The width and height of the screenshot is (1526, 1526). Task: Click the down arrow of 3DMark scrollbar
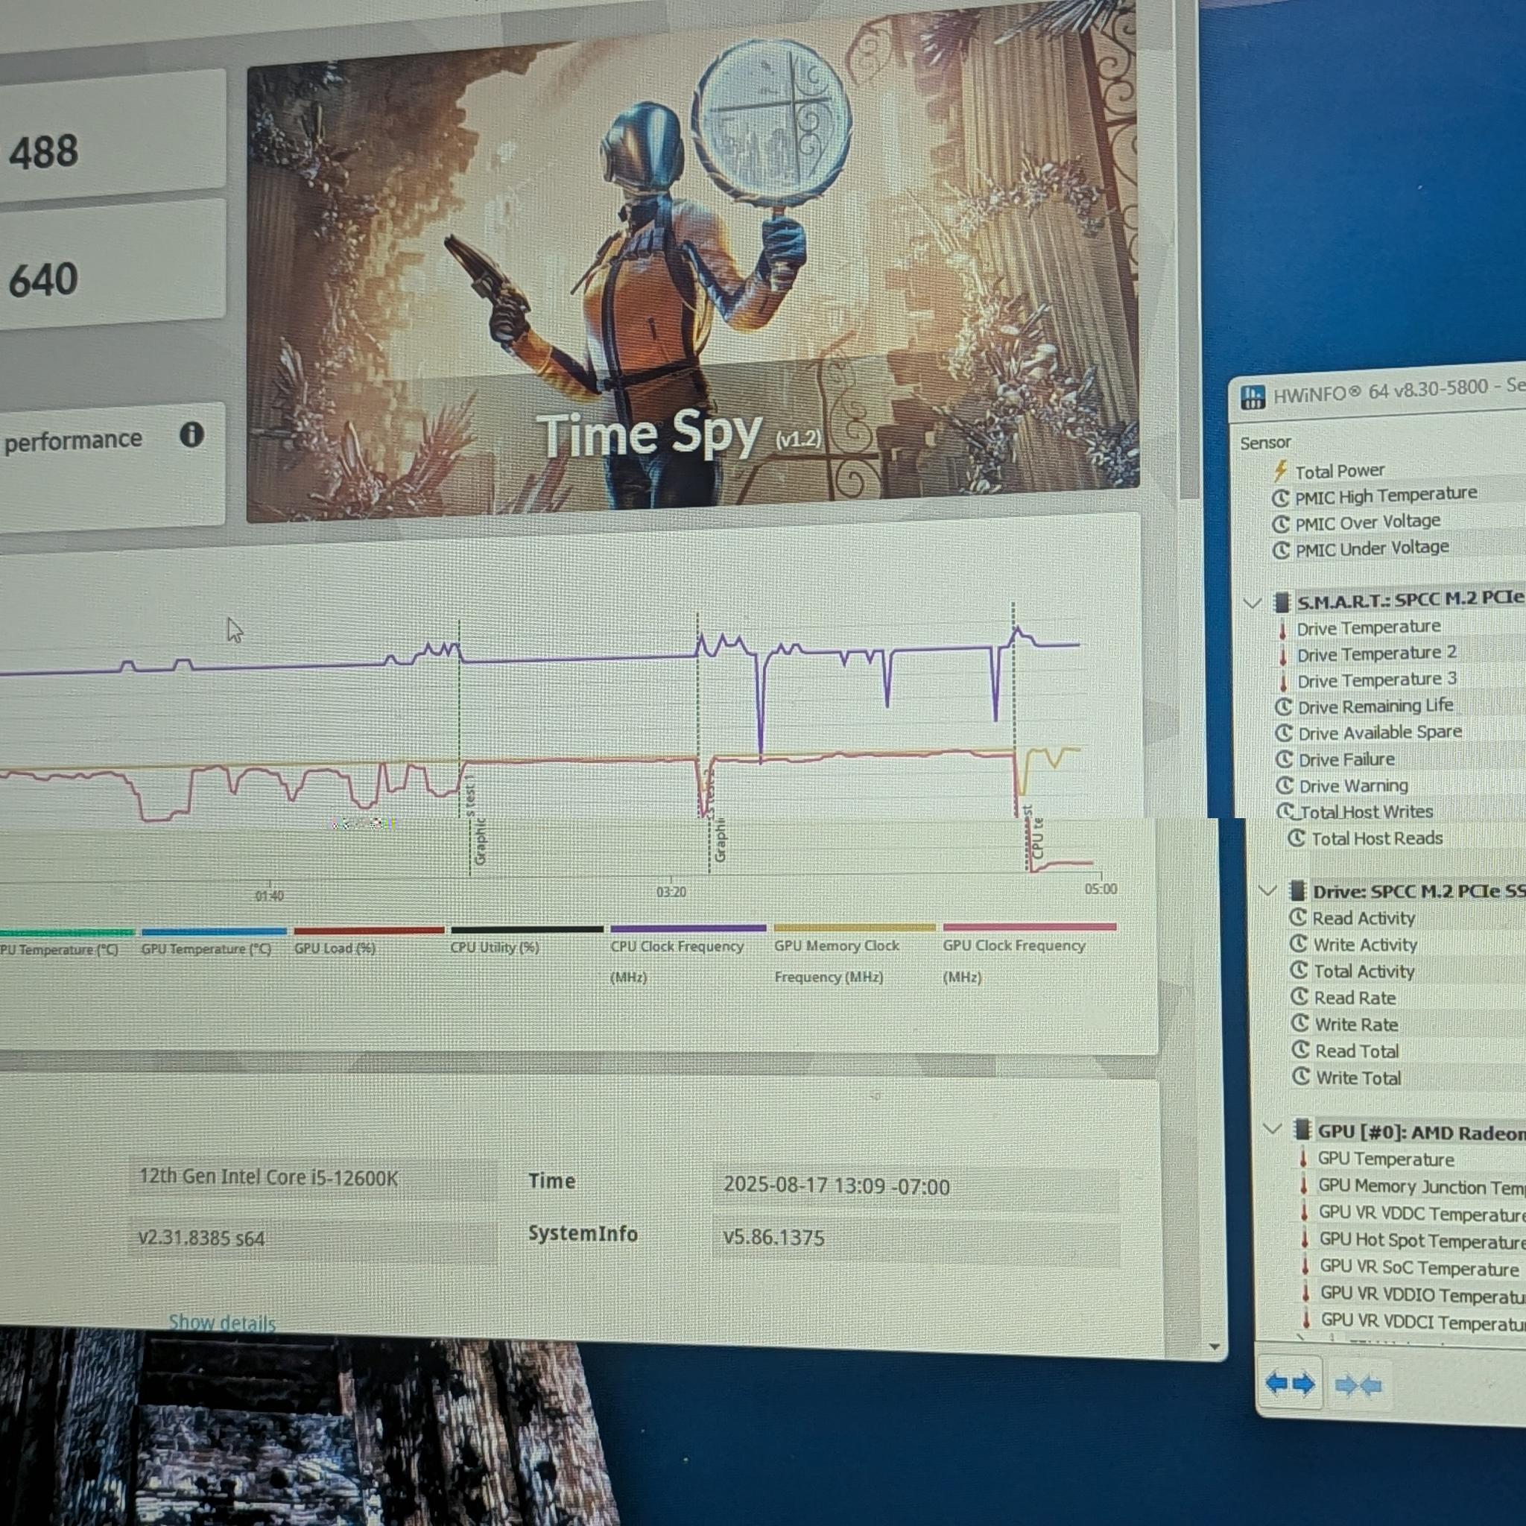[1215, 1346]
